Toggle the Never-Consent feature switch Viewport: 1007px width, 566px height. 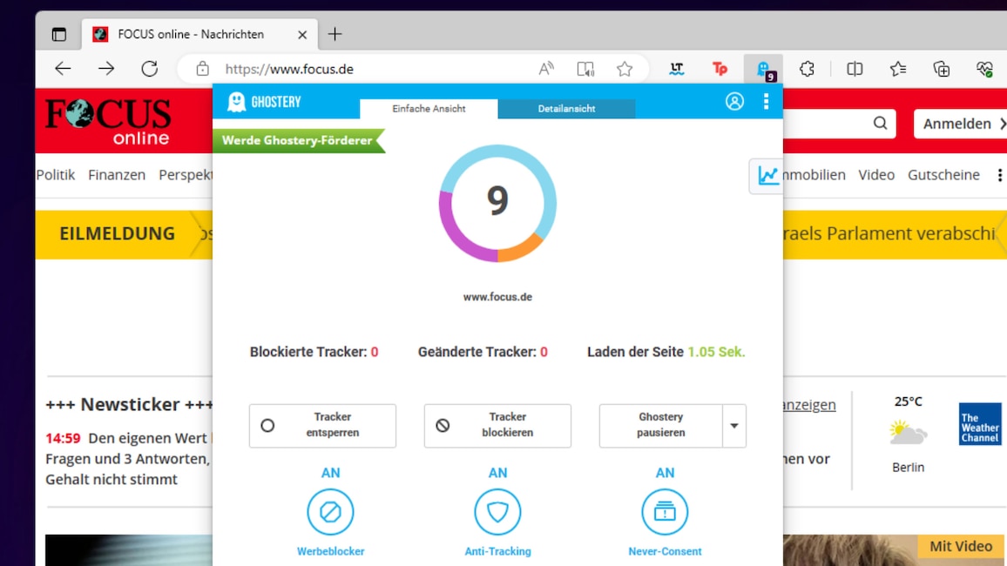click(665, 512)
